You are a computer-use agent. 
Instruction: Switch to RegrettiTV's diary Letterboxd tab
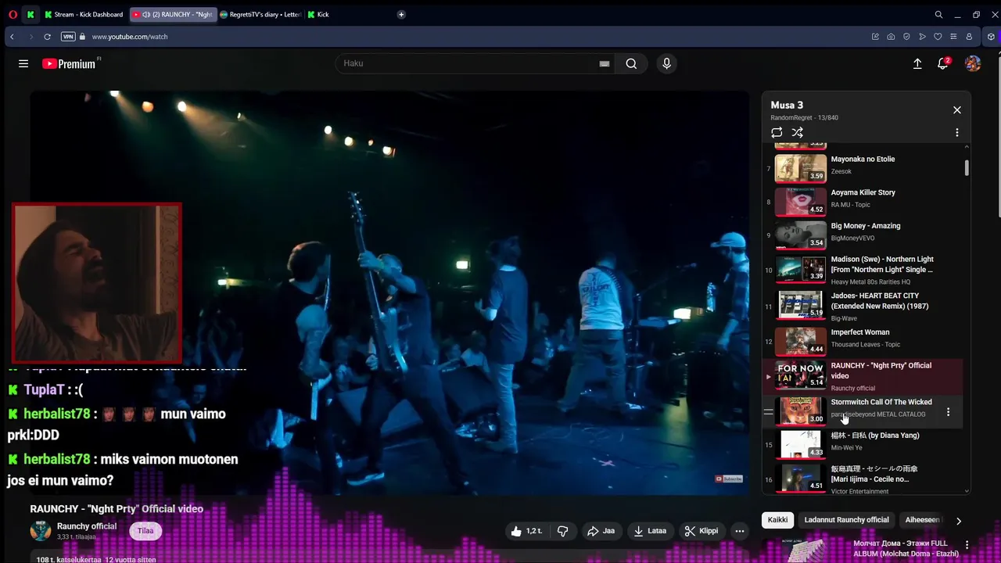tap(260, 14)
